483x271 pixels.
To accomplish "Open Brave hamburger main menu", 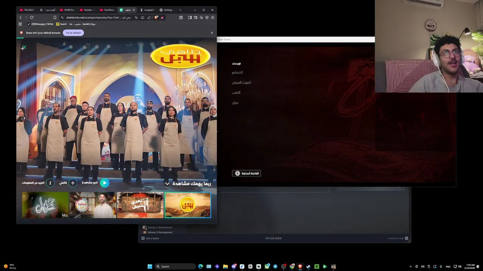I will click(212, 17).
